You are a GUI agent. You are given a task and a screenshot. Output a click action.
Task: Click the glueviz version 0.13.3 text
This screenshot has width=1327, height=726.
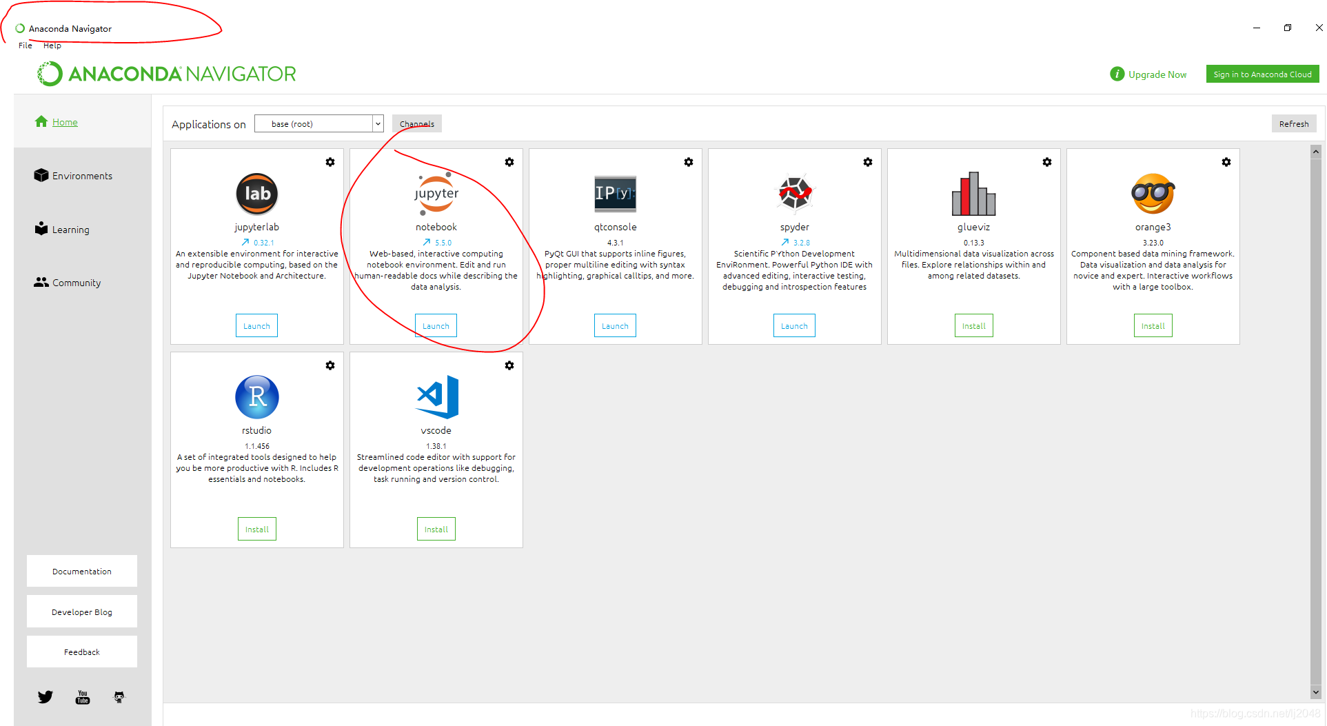pos(974,243)
